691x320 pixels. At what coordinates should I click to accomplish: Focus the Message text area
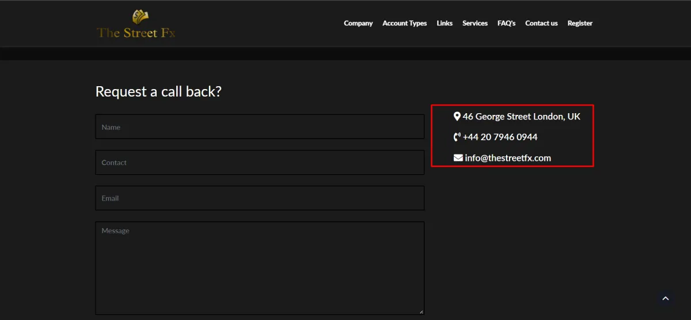click(x=260, y=268)
